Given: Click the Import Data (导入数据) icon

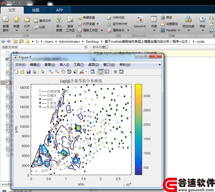Looking at the screenshot, I should 59,19.
